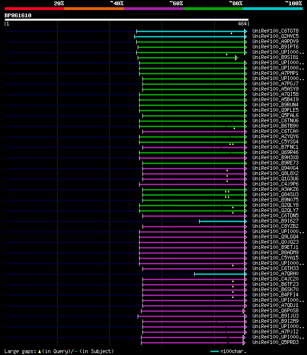This screenshot has height=355, width=307.
Task: Select the UniRef100_Q1G3U6 label
Action: tap(275, 179)
